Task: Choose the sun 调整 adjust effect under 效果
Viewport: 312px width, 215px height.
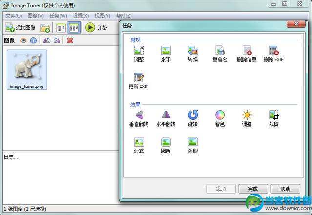Action: click(247, 119)
